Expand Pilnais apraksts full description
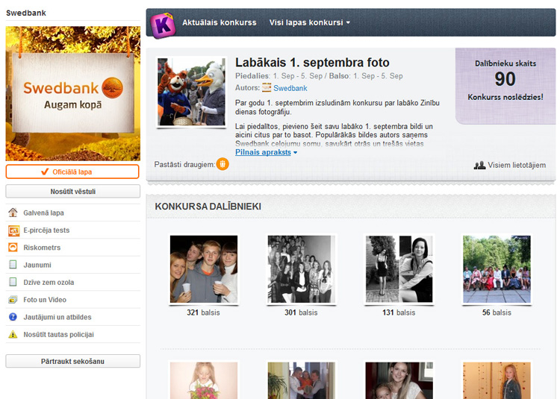Viewport: 560px width, 399px height. coord(266,152)
